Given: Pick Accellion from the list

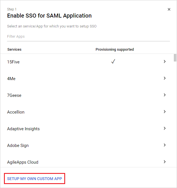Looking at the screenshot, I should pyautogui.click(x=16, y=112).
